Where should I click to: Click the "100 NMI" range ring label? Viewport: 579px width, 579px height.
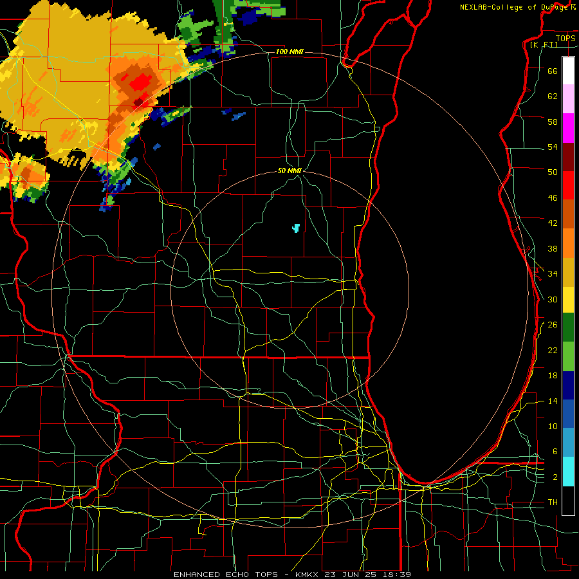(289, 51)
